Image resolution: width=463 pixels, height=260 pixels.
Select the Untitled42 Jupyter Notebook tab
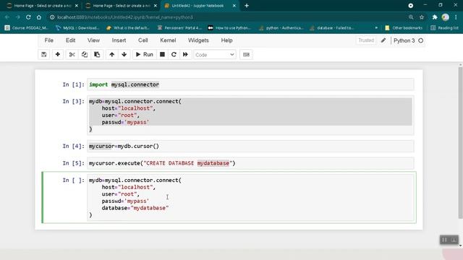(x=197, y=6)
